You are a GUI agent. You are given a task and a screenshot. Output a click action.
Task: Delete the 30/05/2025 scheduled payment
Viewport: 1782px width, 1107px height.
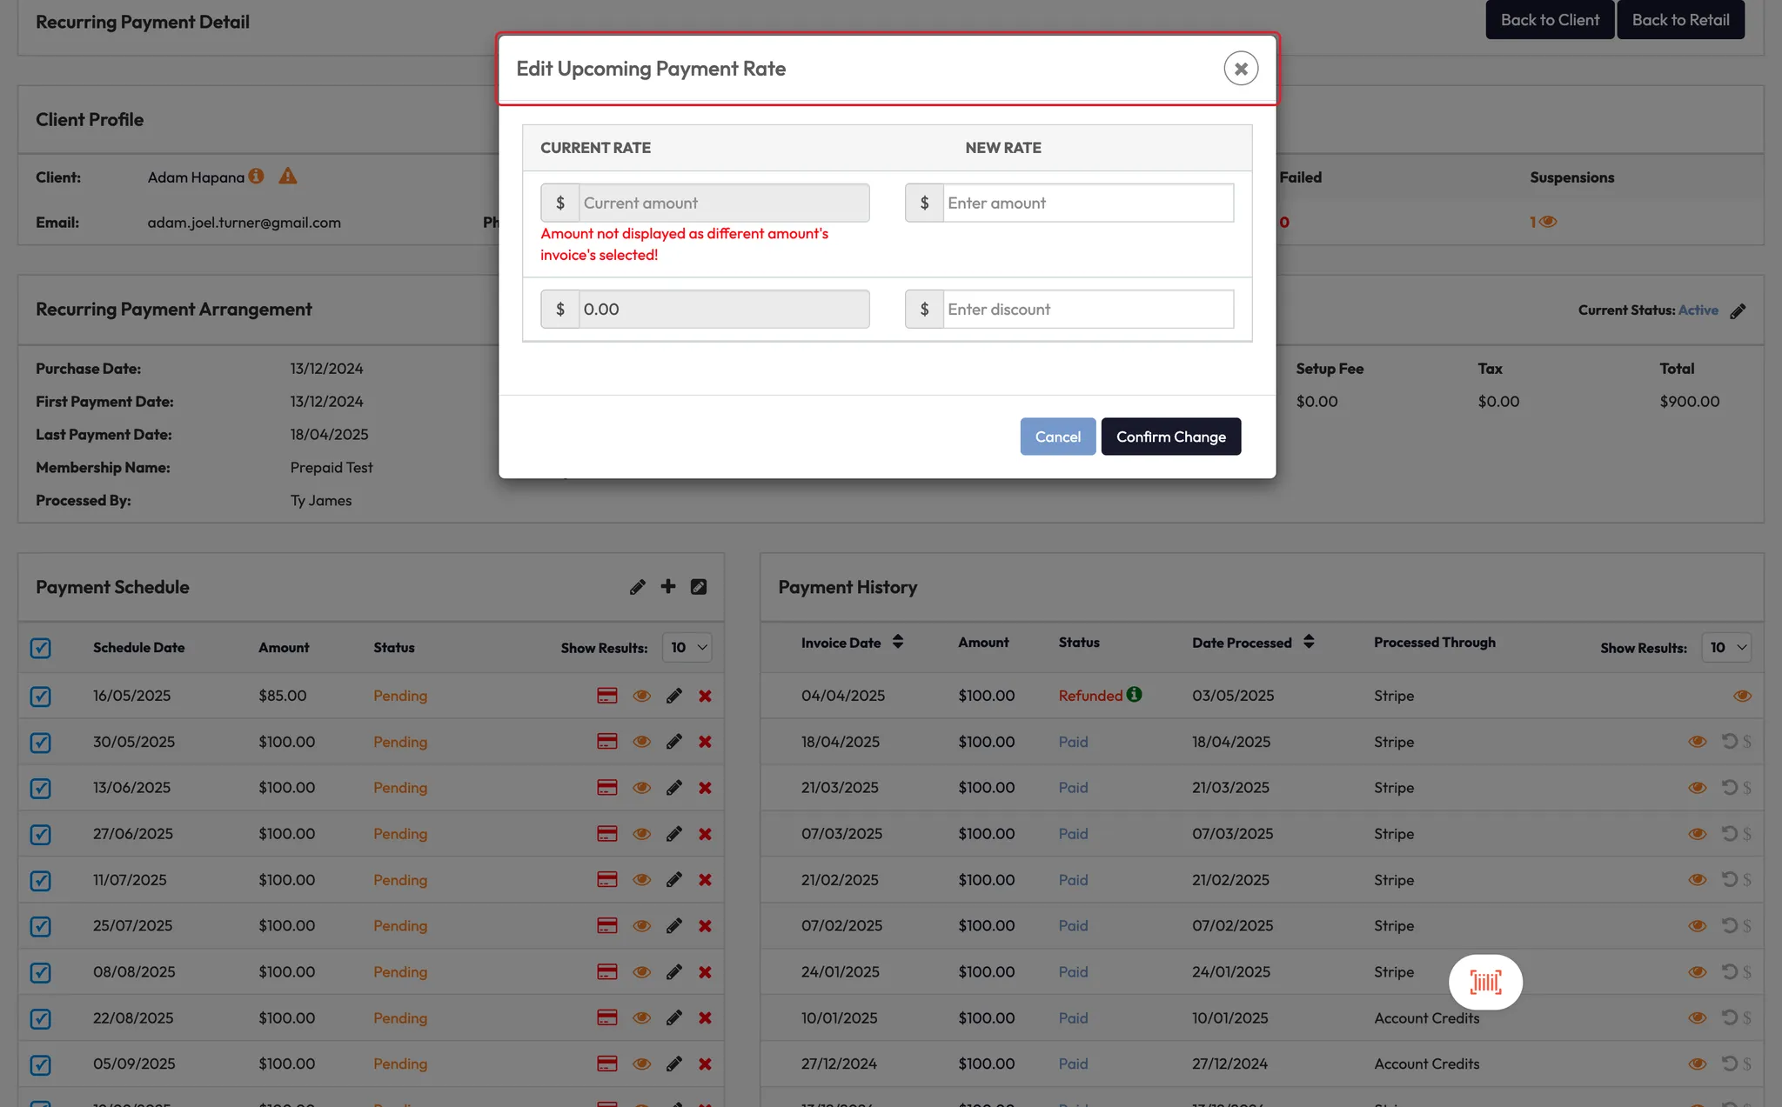(x=705, y=742)
